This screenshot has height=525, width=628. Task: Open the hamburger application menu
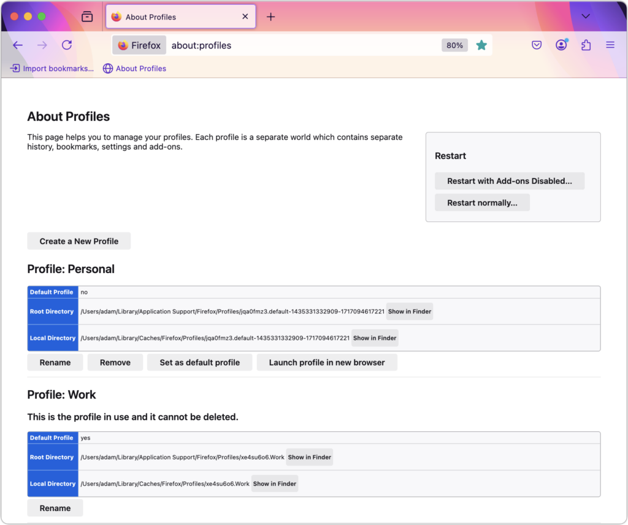(610, 45)
